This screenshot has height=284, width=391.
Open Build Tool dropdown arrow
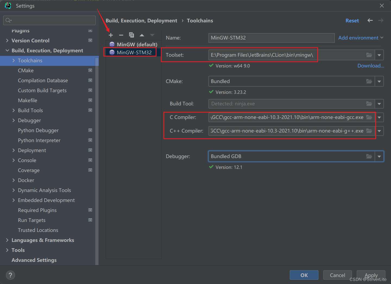tap(379, 104)
